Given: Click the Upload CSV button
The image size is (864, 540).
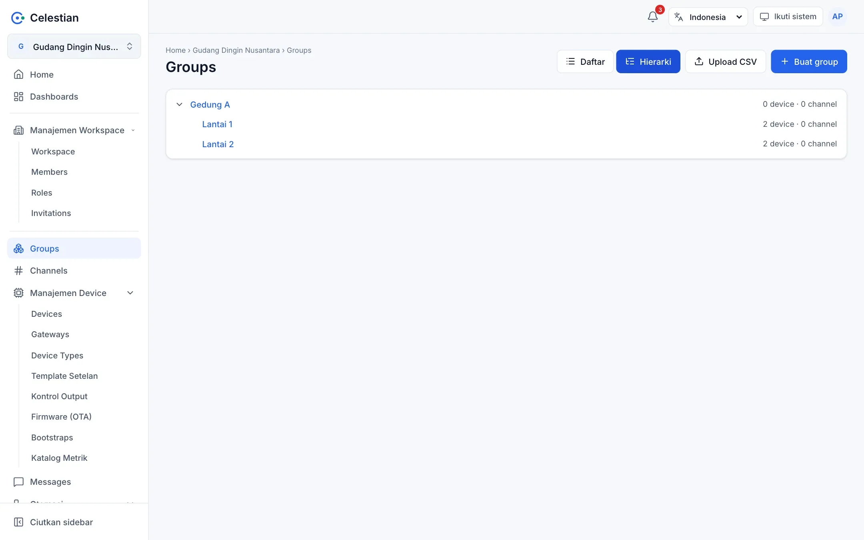Looking at the screenshot, I should [726, 62].
